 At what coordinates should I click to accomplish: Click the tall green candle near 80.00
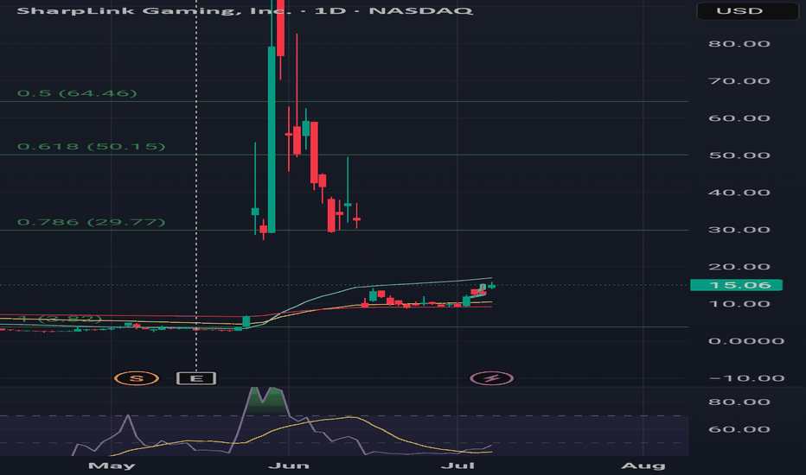tap(272, 139)
